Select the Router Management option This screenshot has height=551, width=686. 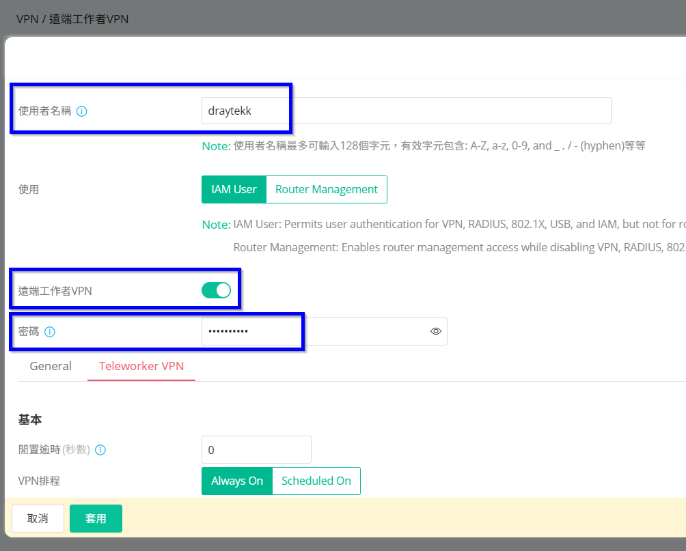coord(326,190)
